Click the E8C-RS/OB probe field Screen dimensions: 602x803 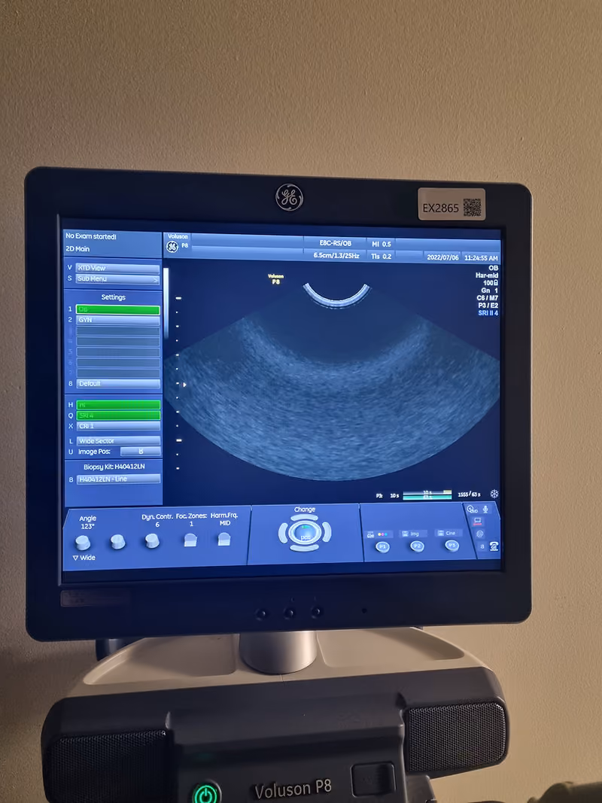336,243
